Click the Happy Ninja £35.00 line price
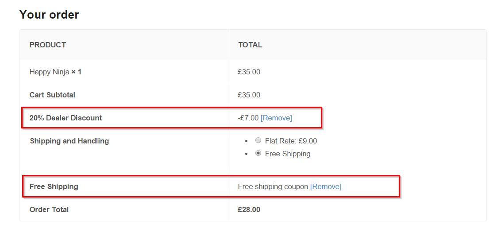Viewport: 501px width, 232px height. pyautogui.click(x=249, y=72)
